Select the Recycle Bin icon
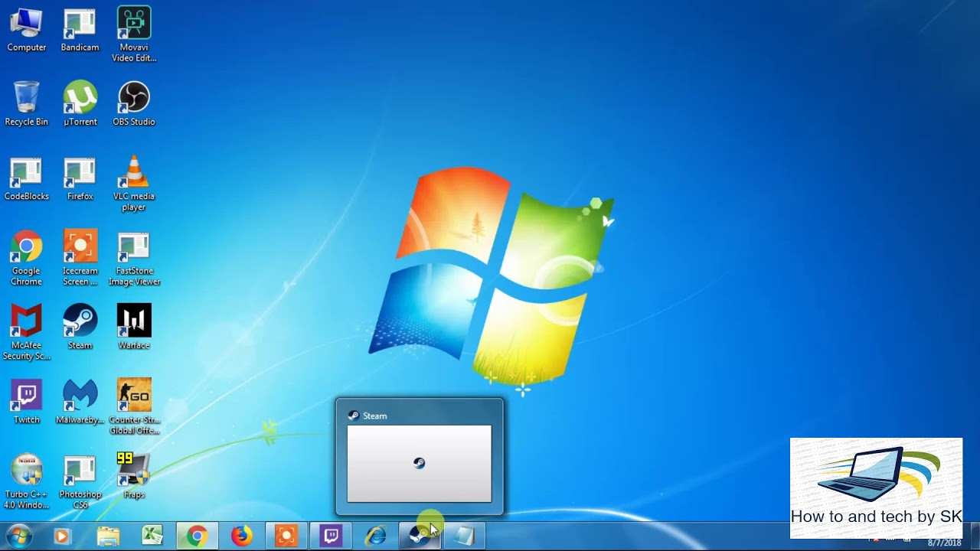Image resolution: width=980 pixels, height=551 pixels. point(27,104)
